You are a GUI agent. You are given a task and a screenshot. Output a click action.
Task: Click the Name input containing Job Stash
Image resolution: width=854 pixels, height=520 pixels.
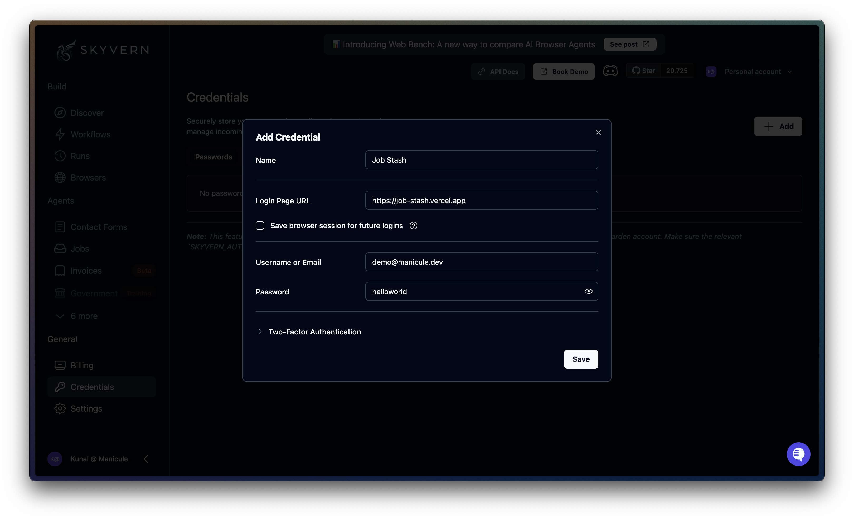(481, 159)
